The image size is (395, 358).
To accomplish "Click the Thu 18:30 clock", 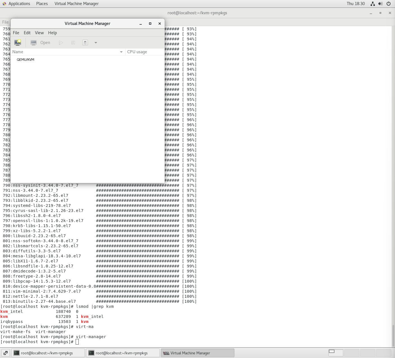I will pos(355,4).
